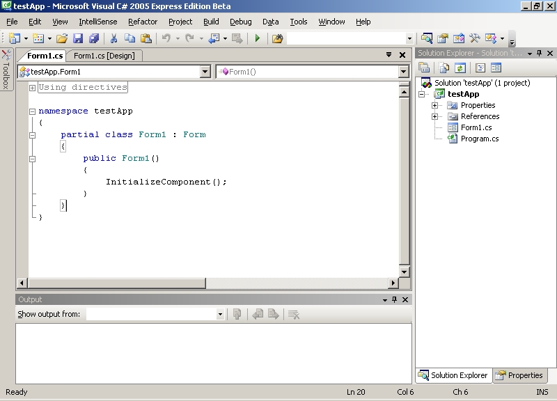Switch to Form1.cs [Design] tab
The width and height of the screenshot is (557, 401).
click(104, 56)
